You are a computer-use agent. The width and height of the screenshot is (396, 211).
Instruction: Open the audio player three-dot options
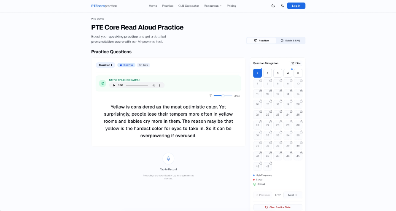coord(159,85)
